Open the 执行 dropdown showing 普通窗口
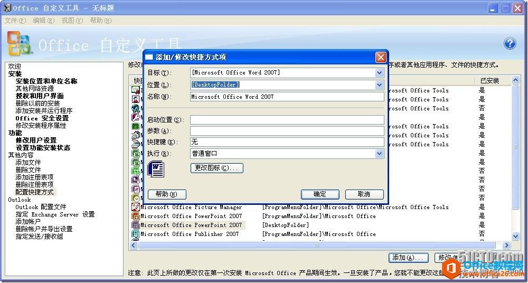Screen dimensions: 528x283 380,154
